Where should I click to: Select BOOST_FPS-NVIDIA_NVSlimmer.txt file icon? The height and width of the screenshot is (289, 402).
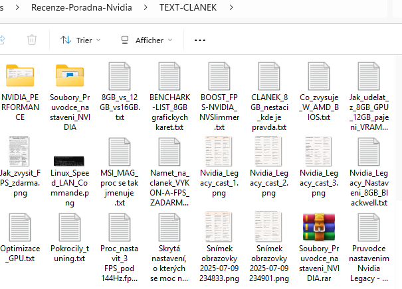219,76
